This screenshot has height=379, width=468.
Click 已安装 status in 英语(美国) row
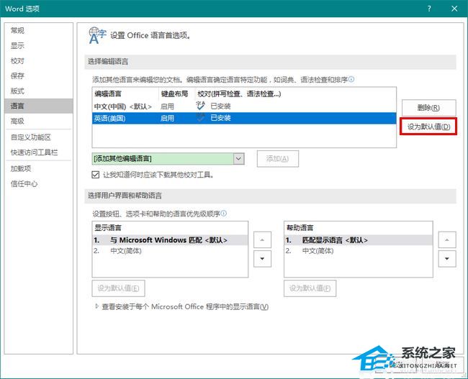[220, 118]
